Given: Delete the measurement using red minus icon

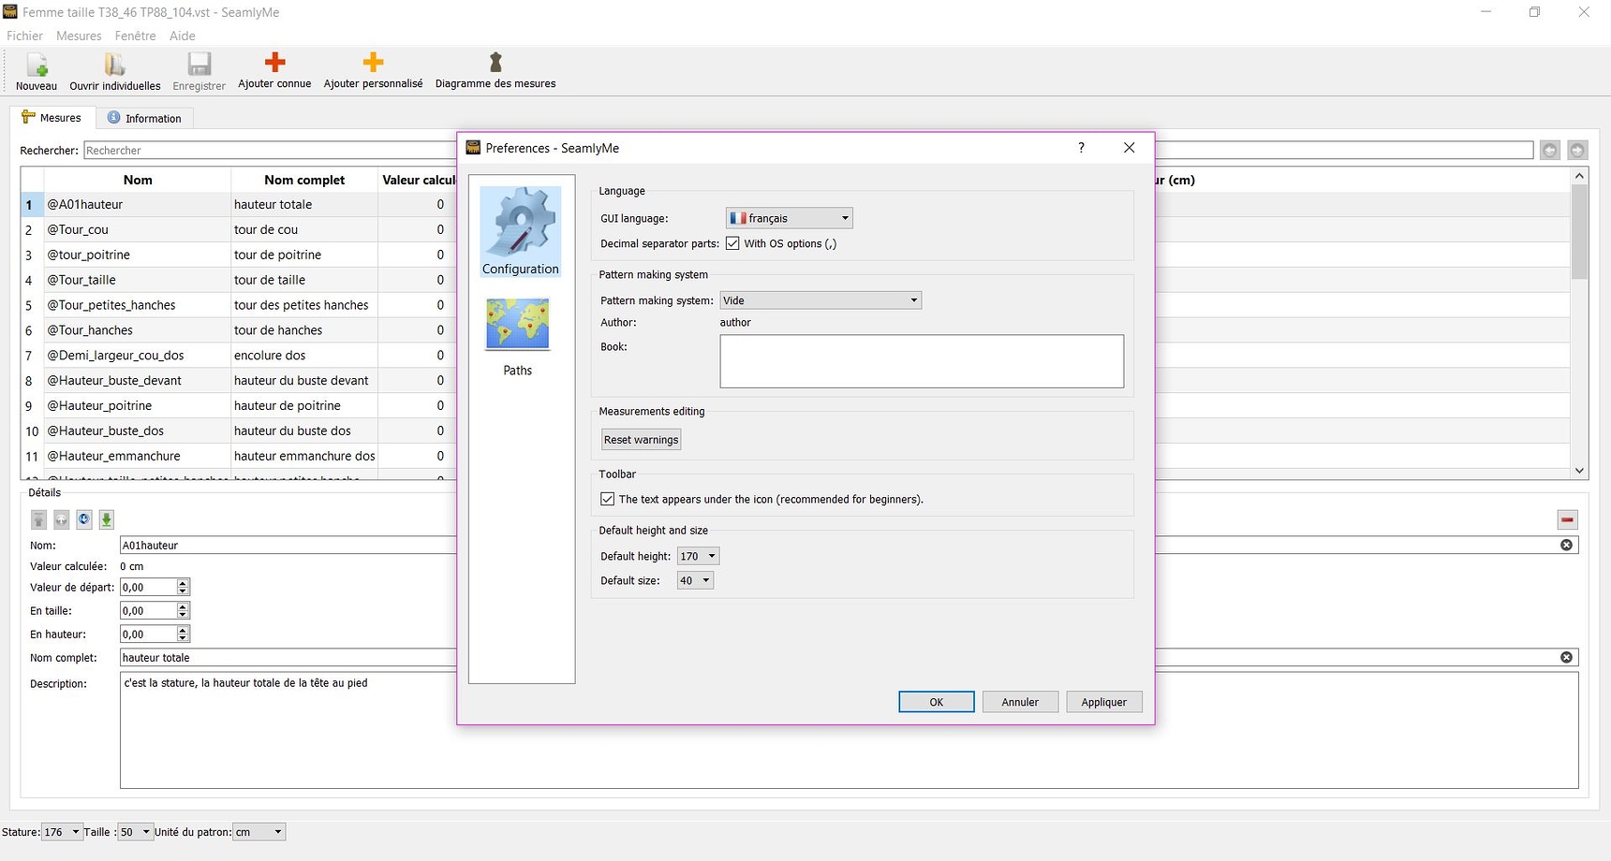Looking at the screenshot, I should (x=1569, y=519).
